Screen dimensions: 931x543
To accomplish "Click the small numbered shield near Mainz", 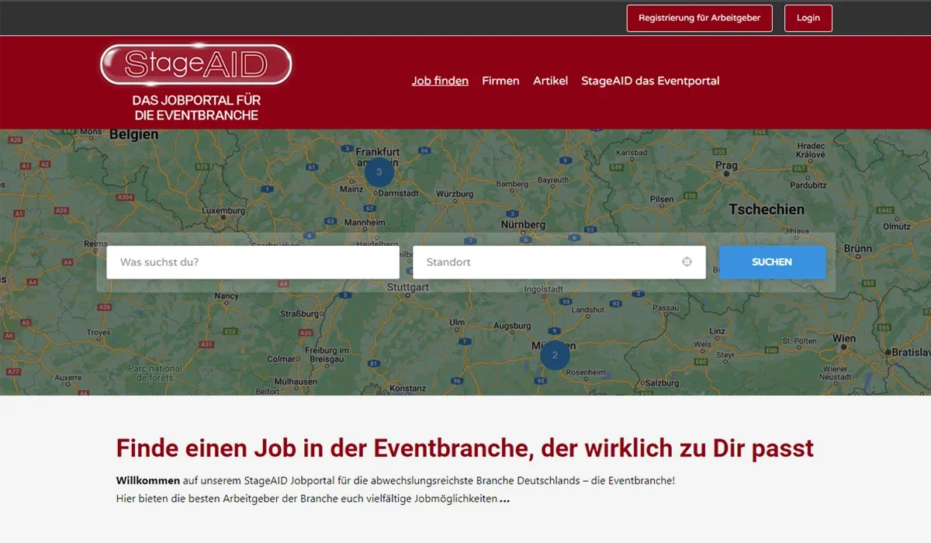I will point(369,208).
